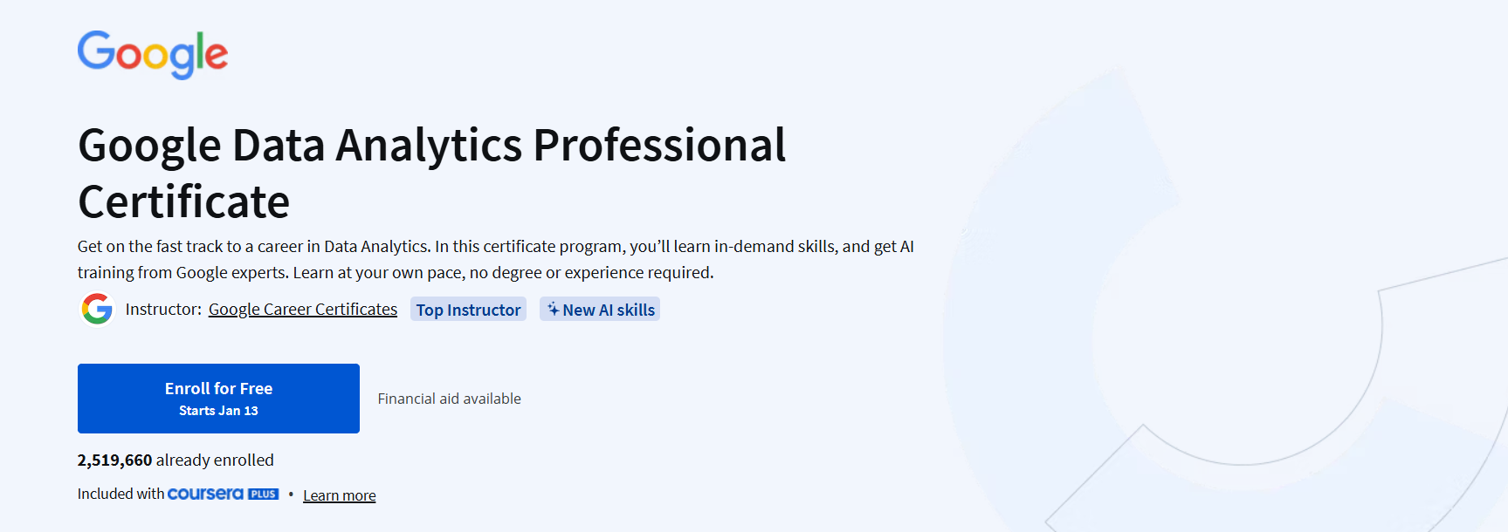This screenshot has width=1508, height=532.
Task: Click Enroll for Free button
Action: click(218, 398)
